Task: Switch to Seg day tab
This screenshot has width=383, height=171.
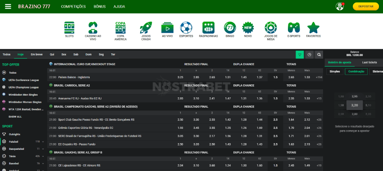Action: click(101, 54)
